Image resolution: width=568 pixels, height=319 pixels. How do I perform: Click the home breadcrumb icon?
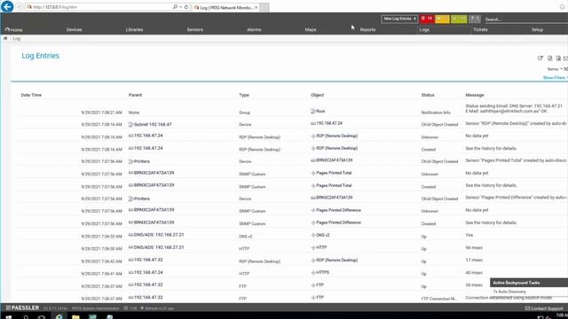(5, 38)
